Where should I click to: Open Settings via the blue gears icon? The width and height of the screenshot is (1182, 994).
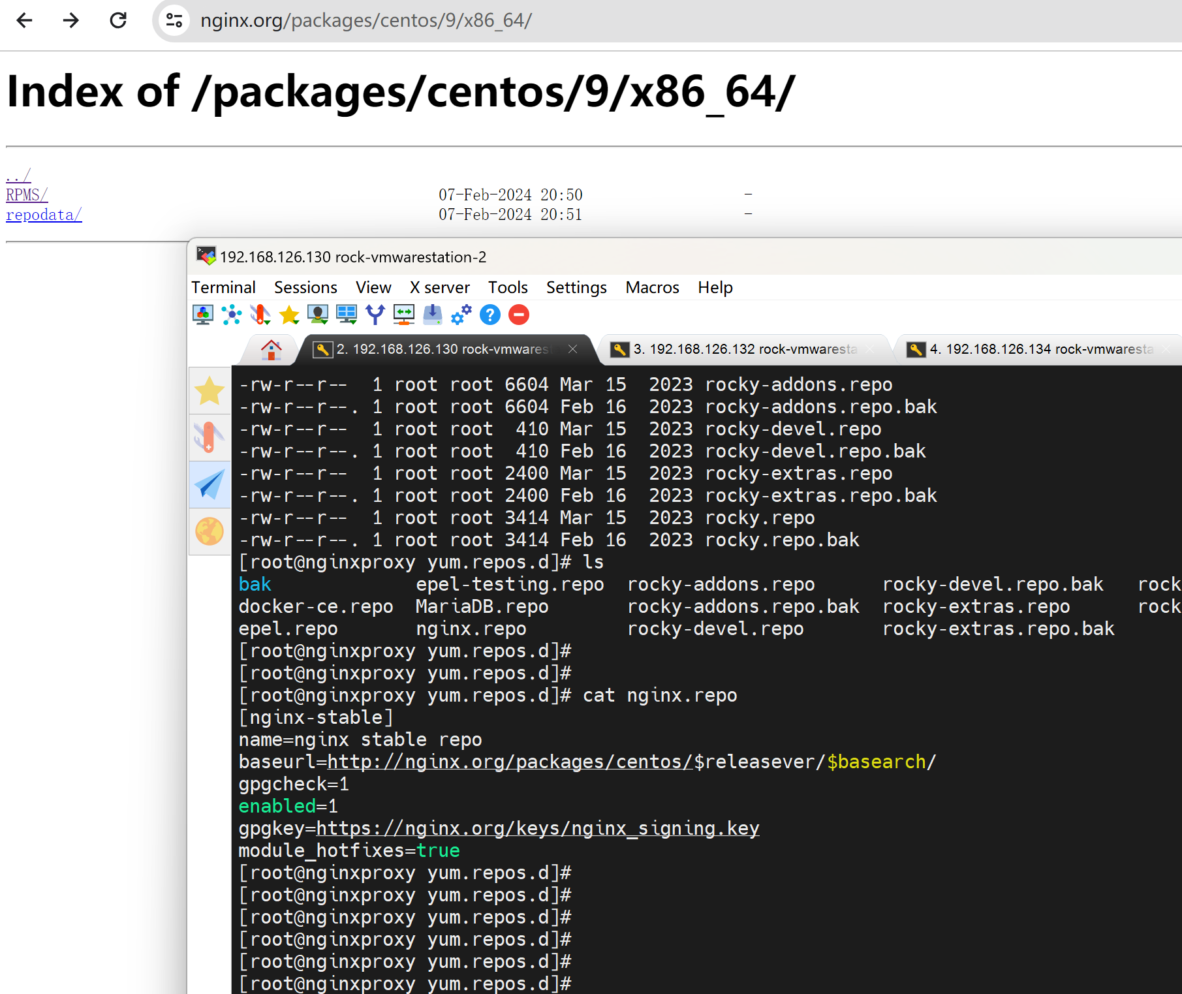click(461, 315)
